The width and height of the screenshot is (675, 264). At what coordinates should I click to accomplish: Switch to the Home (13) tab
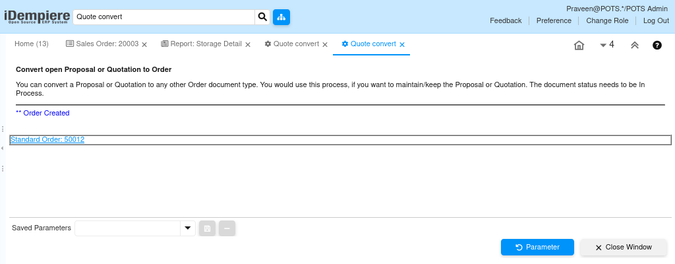click(x=32, y=44)
